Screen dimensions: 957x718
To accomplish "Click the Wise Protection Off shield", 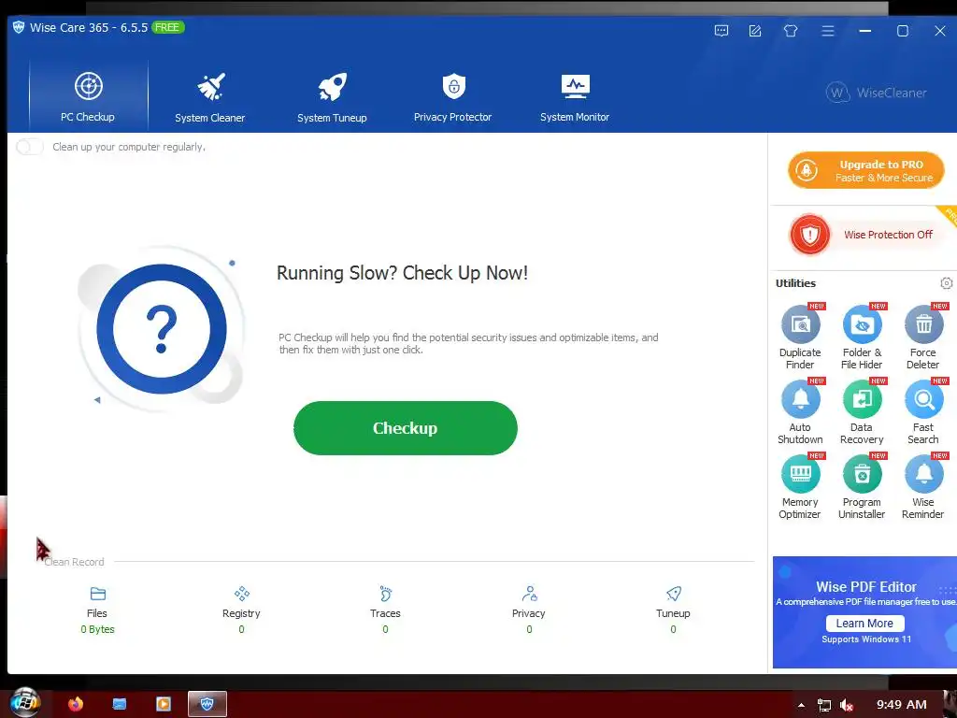I will point(810,235).
